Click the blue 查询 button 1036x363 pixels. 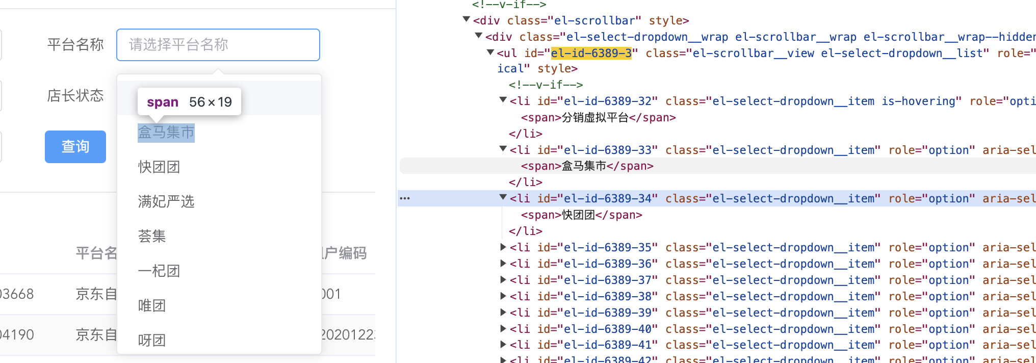coord(75,147)
